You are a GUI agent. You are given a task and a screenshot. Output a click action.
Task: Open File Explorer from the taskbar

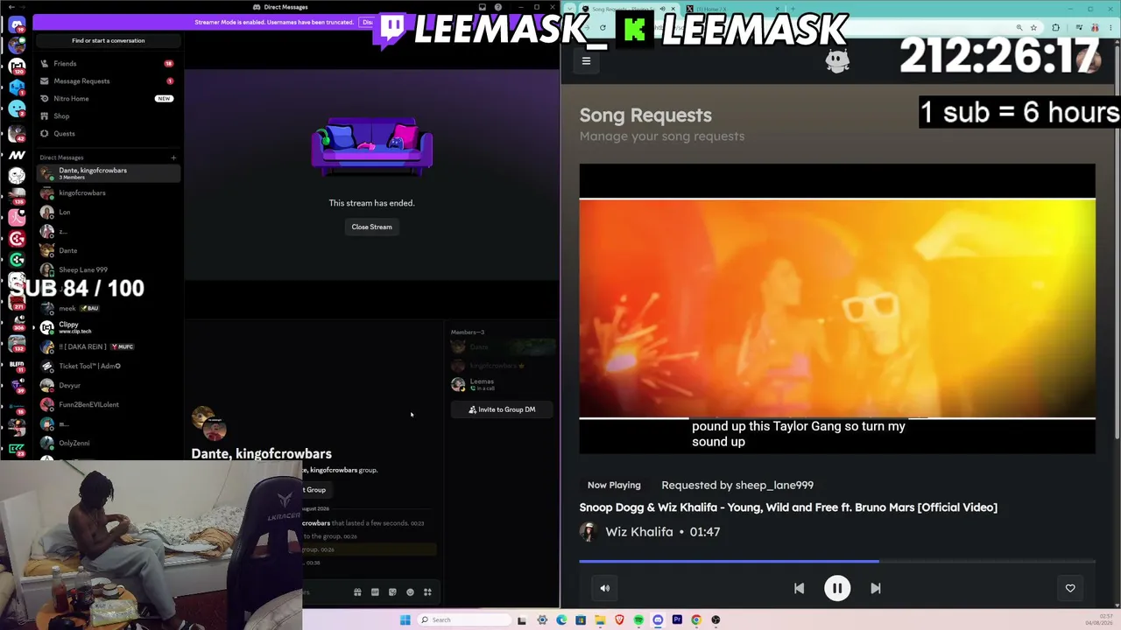coord(600,619)
